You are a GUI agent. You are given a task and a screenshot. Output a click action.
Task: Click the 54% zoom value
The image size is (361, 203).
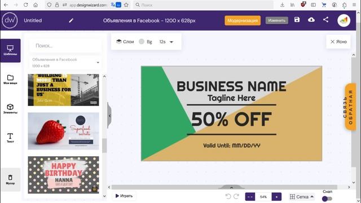(263, 197)
